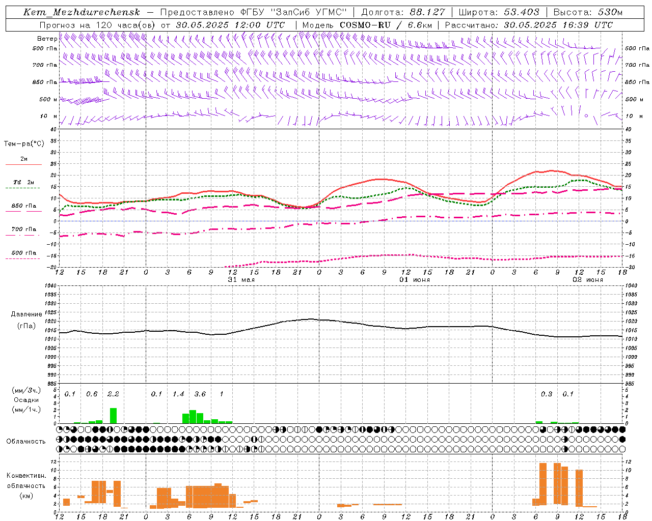652x521 pixels.
Task: Select the Модель COSMO-RU / 6.6км label
Action: coord(367,24)
